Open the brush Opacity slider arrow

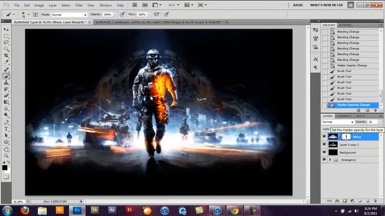[x=115, y=14]
